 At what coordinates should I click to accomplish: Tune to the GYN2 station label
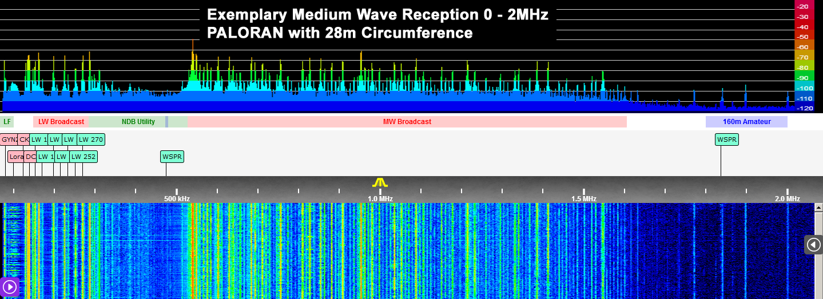click(9, 139)
